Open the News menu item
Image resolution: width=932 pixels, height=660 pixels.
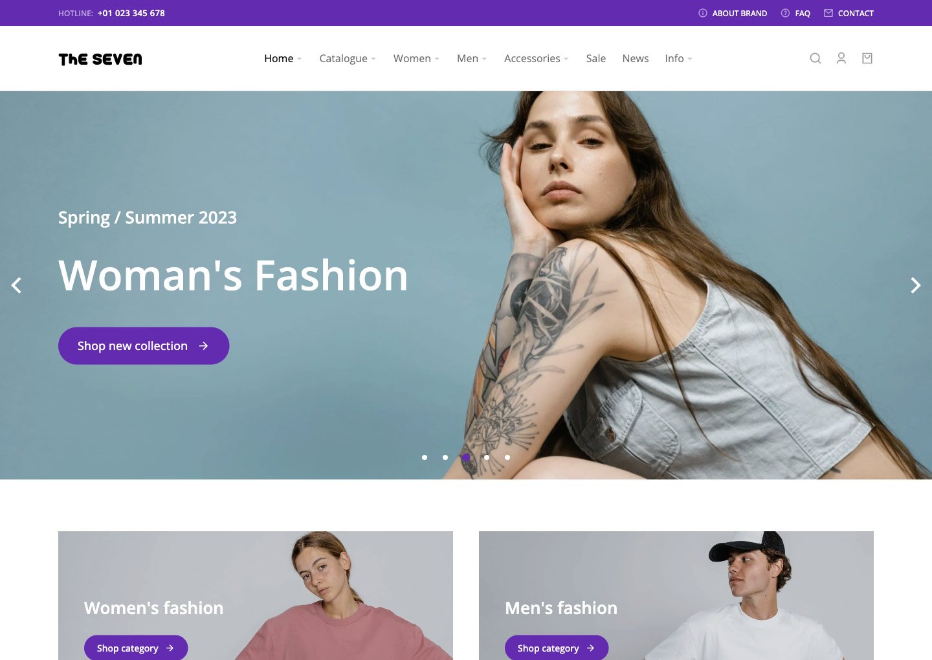tap(636, 58)
